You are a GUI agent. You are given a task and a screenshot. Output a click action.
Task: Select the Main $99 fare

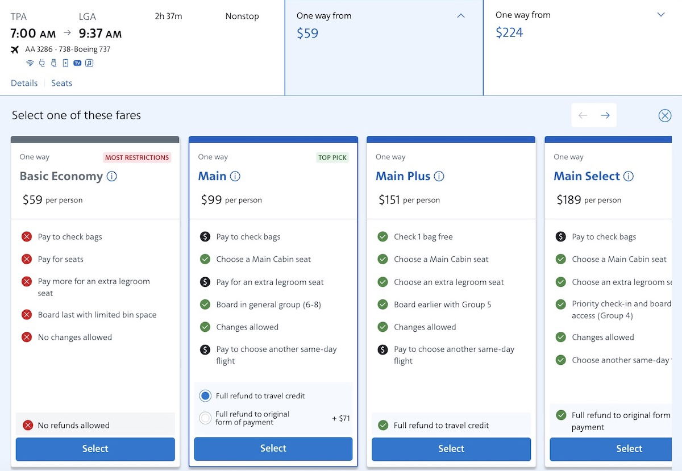coord(273,449)
